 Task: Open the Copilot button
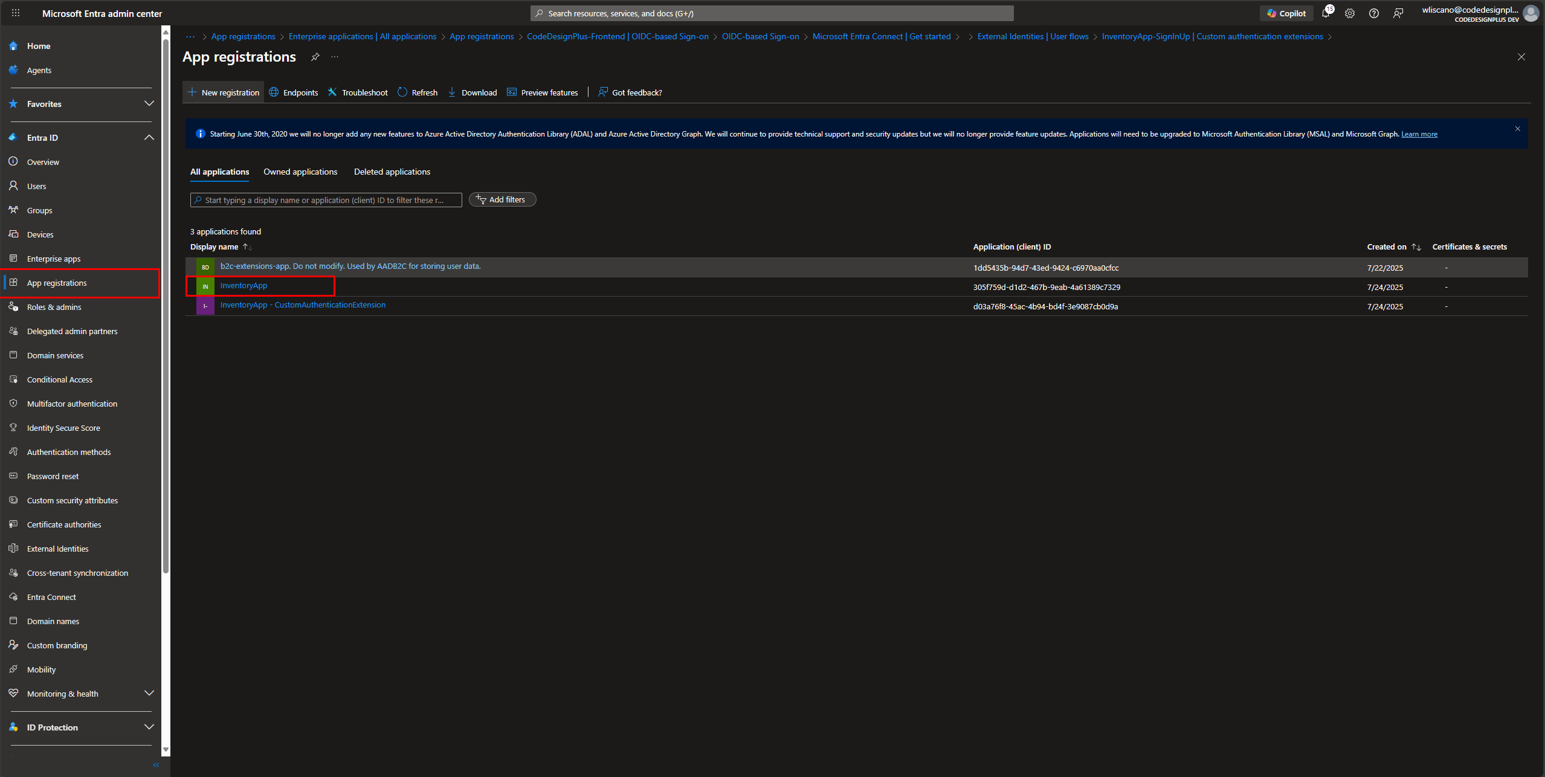tap(1286, 13)
